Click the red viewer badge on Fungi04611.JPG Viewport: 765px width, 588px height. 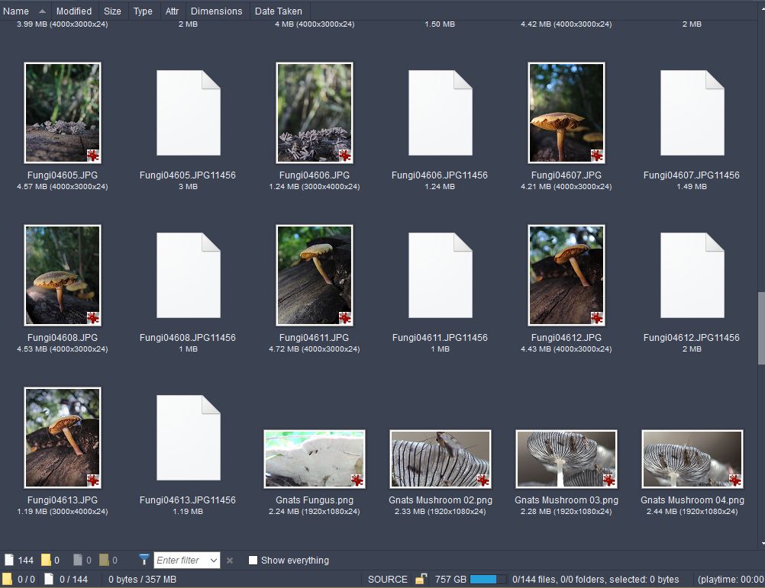pyautogui.click(x=344, y=318)
